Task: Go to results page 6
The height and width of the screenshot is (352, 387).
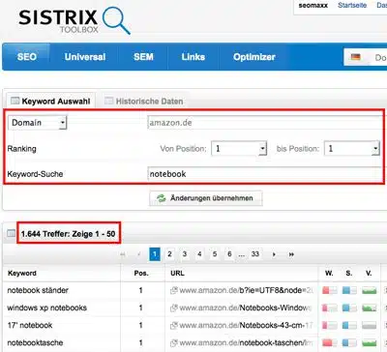Action: coord(229,254)
